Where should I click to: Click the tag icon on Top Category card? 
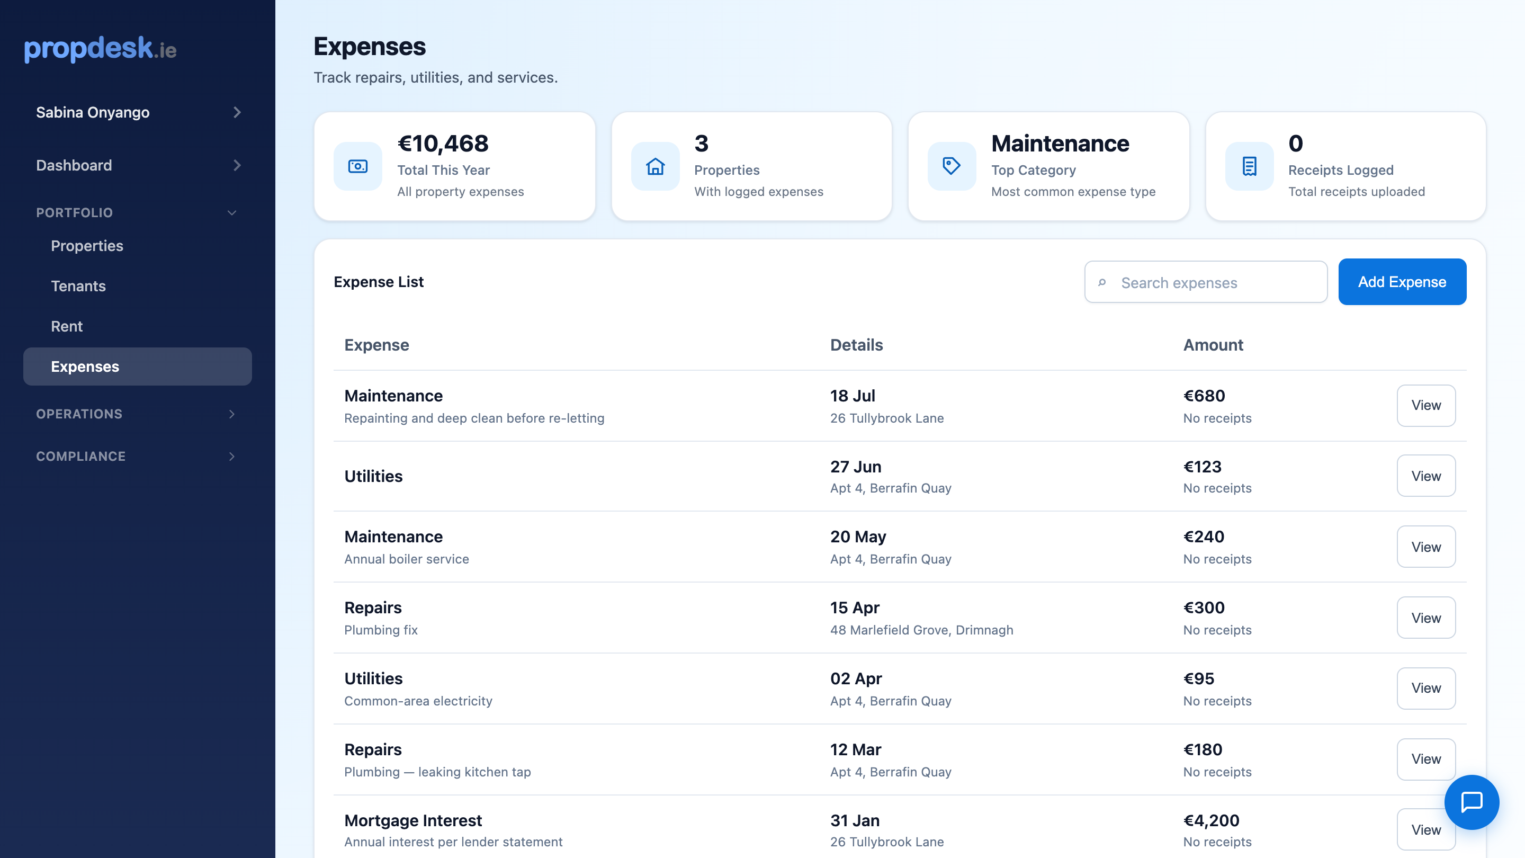click(952, 166)
